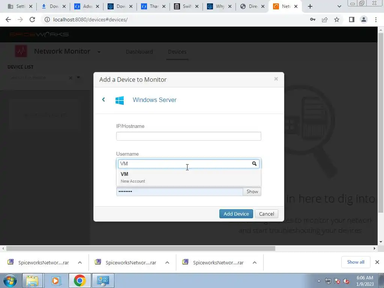The image size is (384, 288).
Task: Open the Dashboard tab
Action: click(139, 52)
